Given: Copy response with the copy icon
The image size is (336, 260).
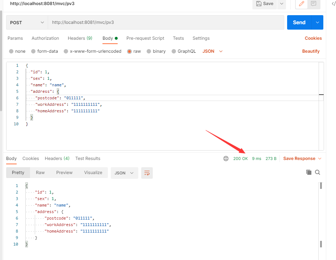Looking at the screenshot, I should coord(308,172).
